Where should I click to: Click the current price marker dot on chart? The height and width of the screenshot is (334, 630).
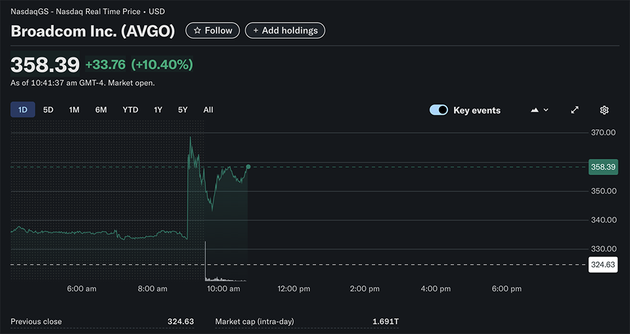coord(248,166)
